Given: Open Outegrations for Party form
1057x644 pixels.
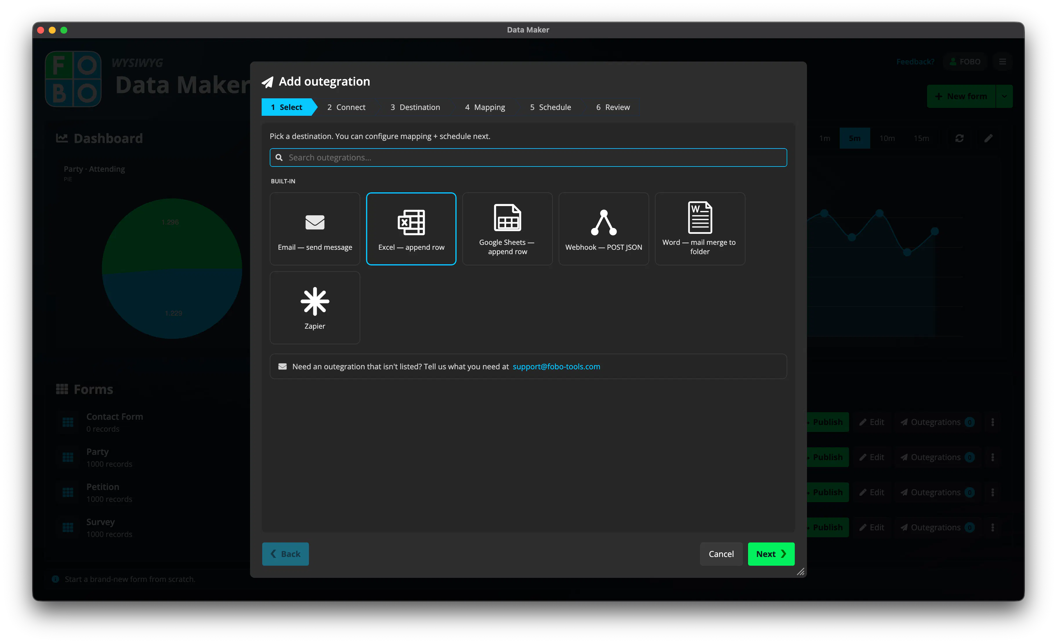Looking at the screenshot, I should (x=937, y=457).
